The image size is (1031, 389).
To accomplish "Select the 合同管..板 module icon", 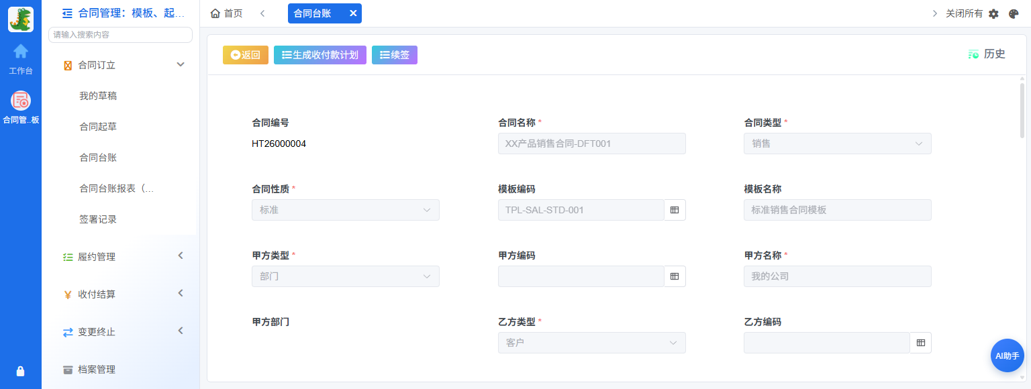I will point(21,101).
